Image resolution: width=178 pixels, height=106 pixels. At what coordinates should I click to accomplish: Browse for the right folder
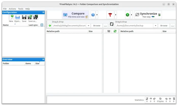coord(164,25)
